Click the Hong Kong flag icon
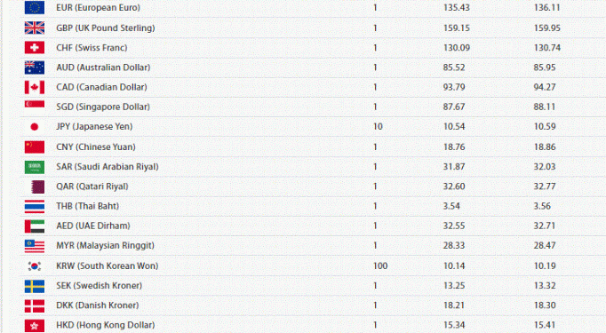This screenshot has height=333, width=606. [35, 325]
